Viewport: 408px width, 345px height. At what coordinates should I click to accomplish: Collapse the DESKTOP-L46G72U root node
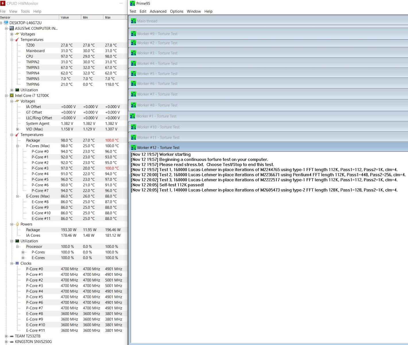click(x=1, y=23)
